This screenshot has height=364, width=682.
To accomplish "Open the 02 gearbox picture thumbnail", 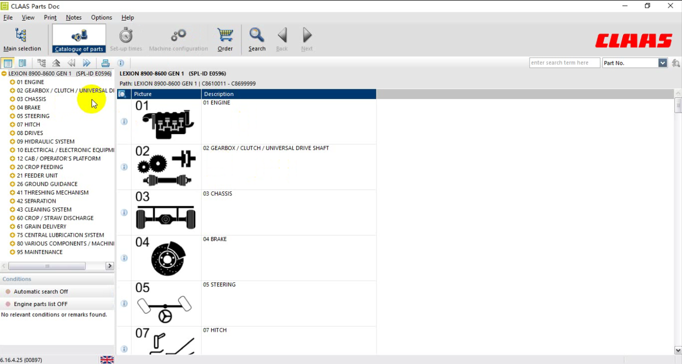I will 166,167.
